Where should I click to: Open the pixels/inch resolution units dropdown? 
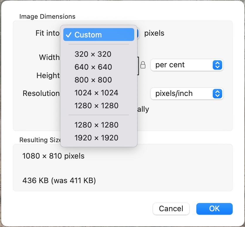(x=187, y=94)
